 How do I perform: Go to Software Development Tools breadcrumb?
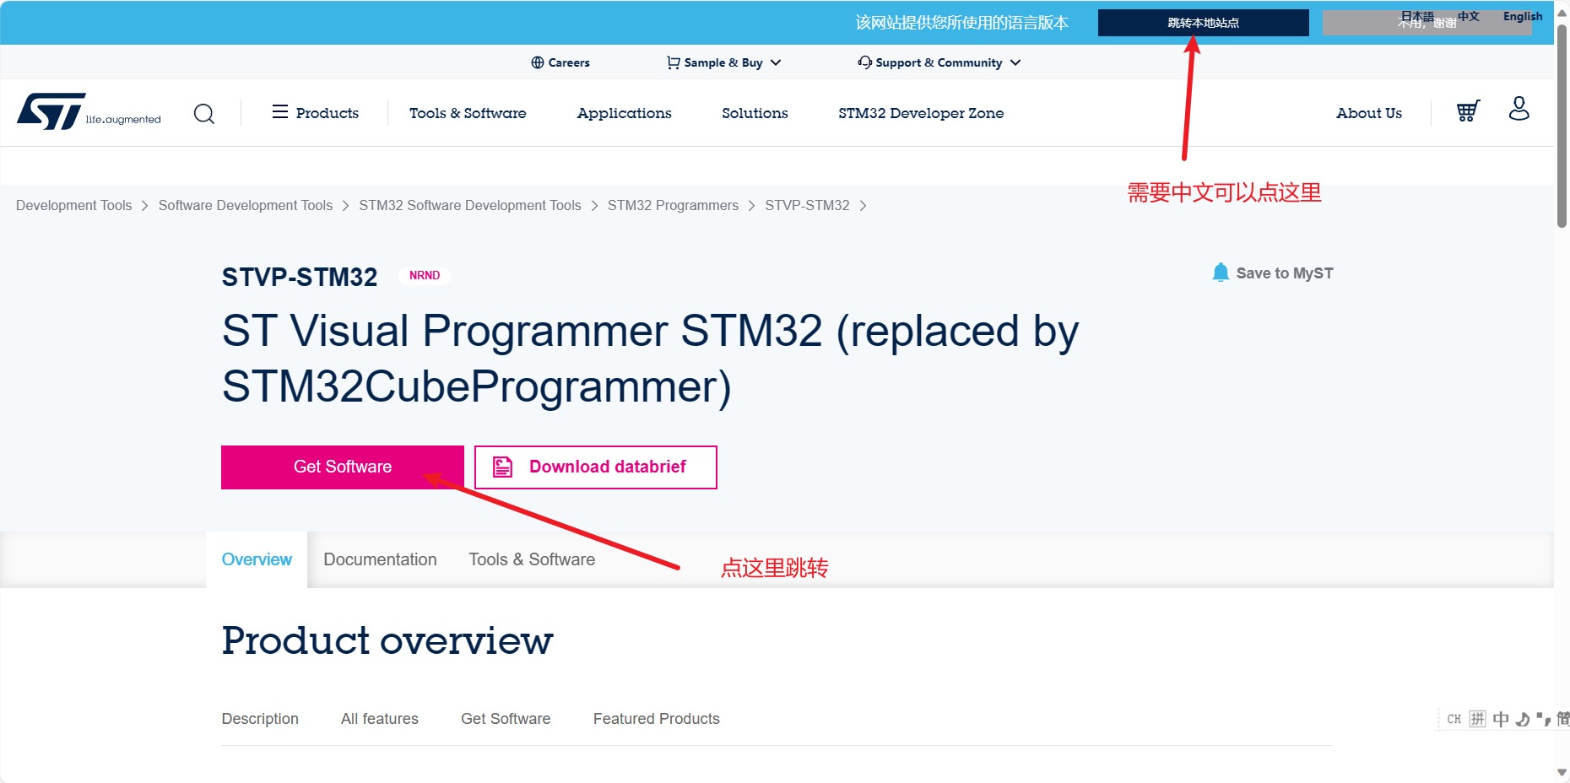(246, 206)
